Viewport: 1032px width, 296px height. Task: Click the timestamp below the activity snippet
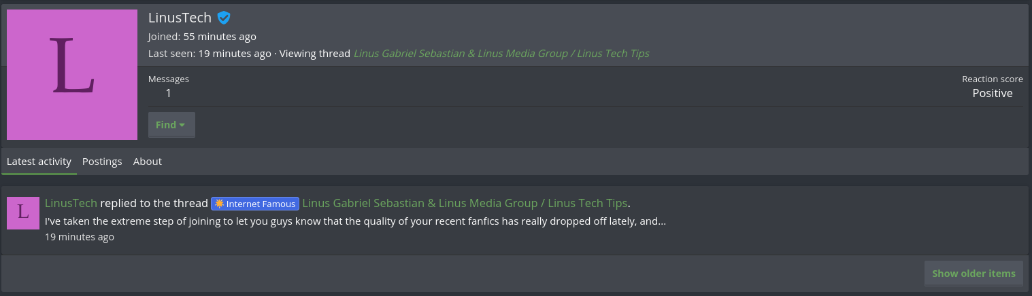pos(80,237)
